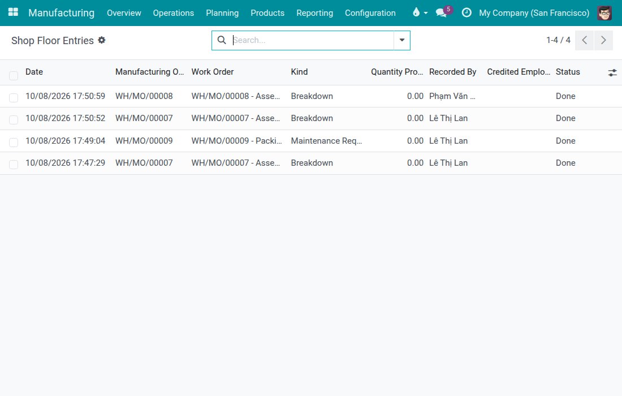Open the activities clock icon
The height and width of the screenshot is (396, 622).
(466, 12)
